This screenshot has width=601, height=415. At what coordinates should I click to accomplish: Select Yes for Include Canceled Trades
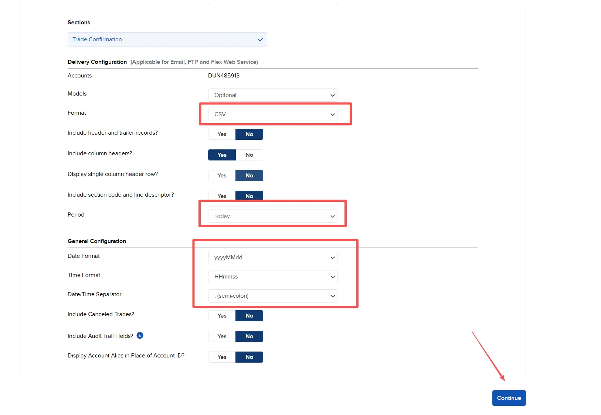[x=222, y=316]
